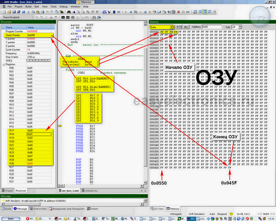Toggle the last SREG flag bit box
Screen dimensions: 276x221
click(x=49, y=61)
